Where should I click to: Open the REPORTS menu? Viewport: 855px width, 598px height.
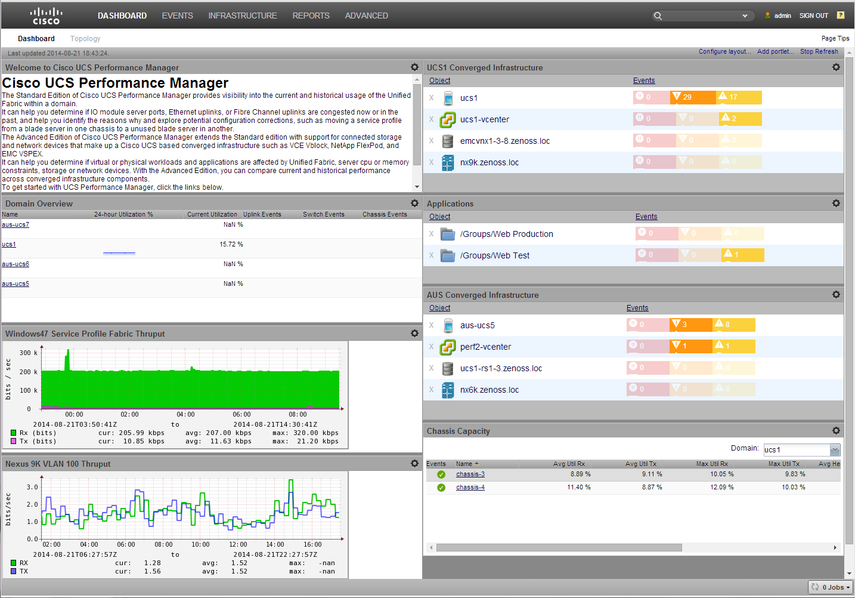[x=311, y=16]
